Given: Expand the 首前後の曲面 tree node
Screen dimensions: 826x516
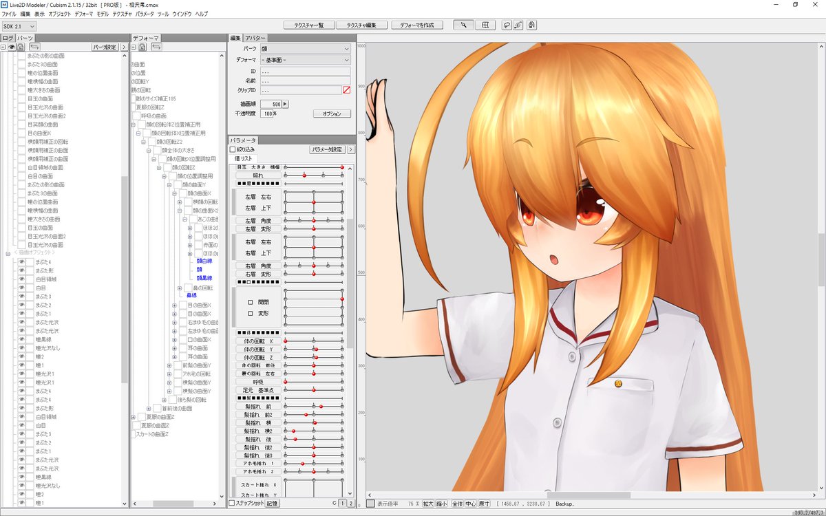Looking at the screenshot, I should point(149,408).
